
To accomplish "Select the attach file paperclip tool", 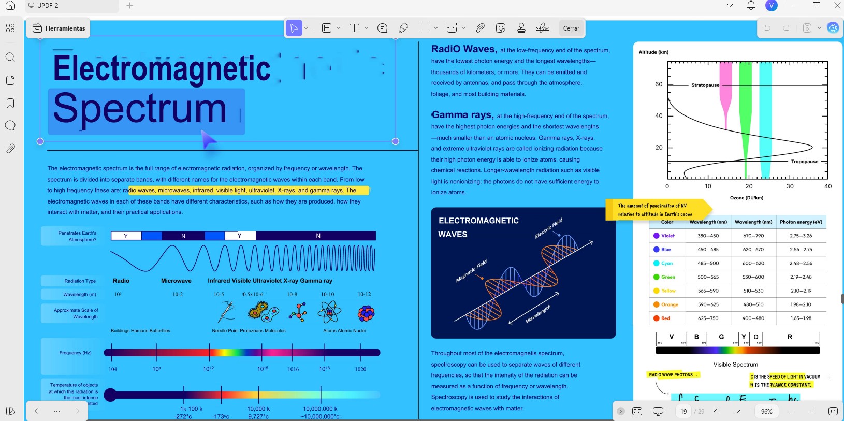I will click(x=480, y=28).
